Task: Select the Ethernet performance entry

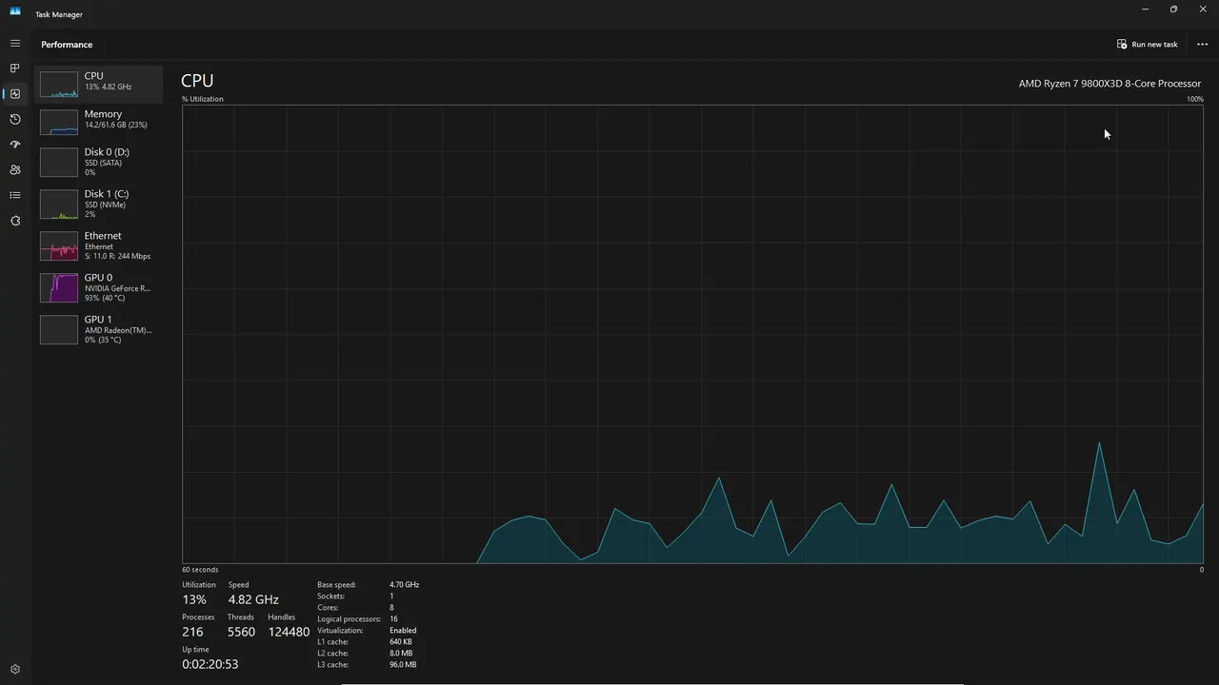Action: pos(99,245)
